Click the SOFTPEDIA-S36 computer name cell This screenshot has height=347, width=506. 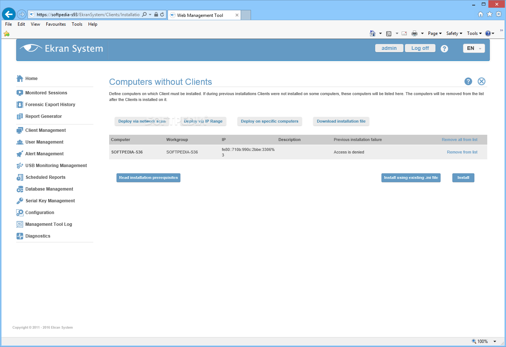coord(127,152)
